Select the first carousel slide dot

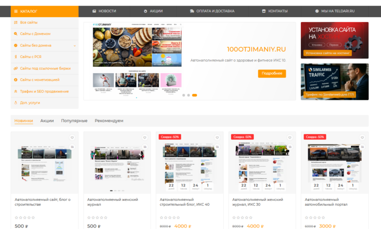(x=184, y=95)
